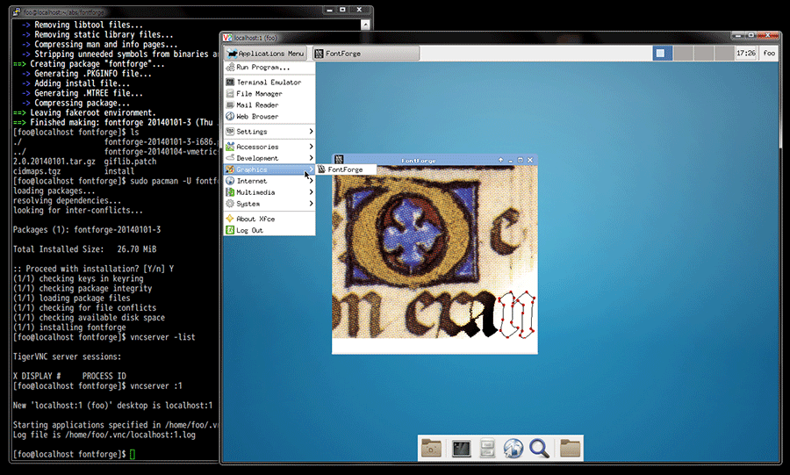Screen dimensions: 790x475
Task: Click the "giflib.patch" filename in terminal listing
Action: (x=131, y=162)
